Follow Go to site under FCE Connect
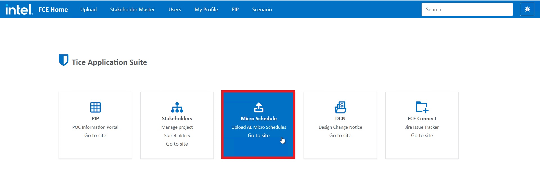 click(422, 135)
